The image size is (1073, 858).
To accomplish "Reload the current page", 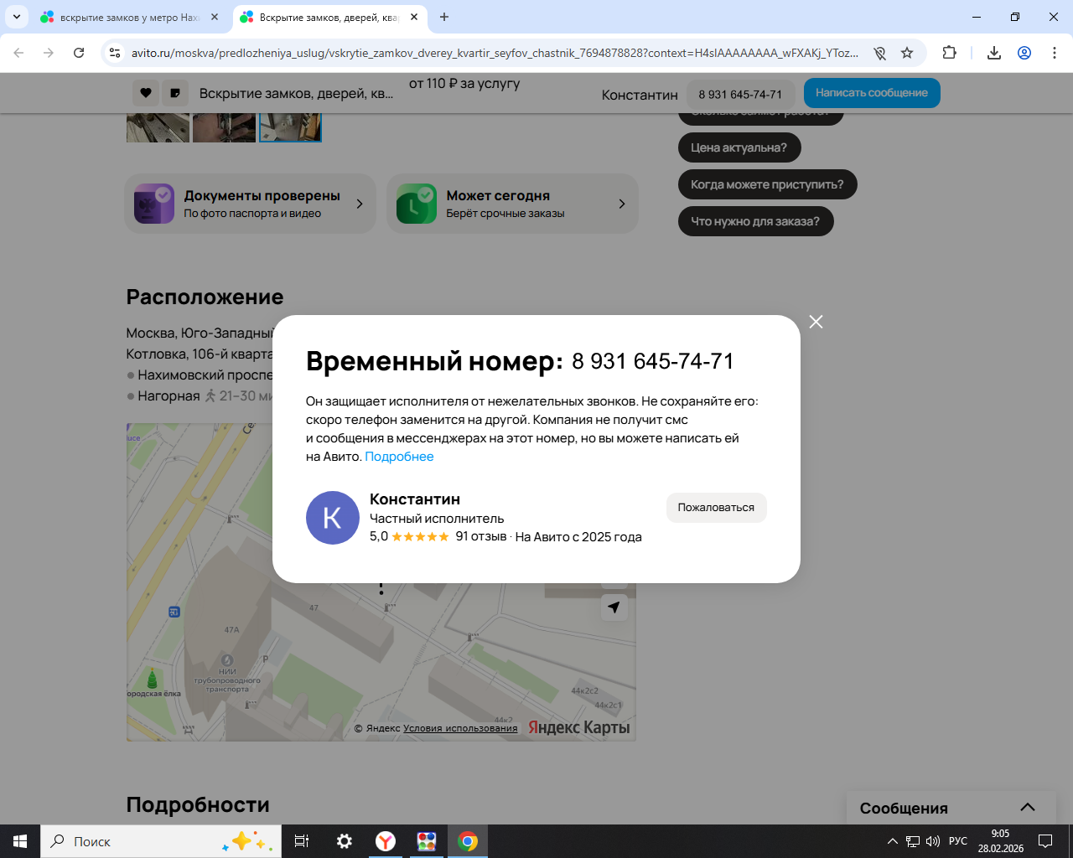I will tap(79, 53).
